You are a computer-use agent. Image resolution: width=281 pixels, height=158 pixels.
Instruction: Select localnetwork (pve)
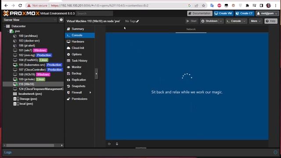click(30, 94)
